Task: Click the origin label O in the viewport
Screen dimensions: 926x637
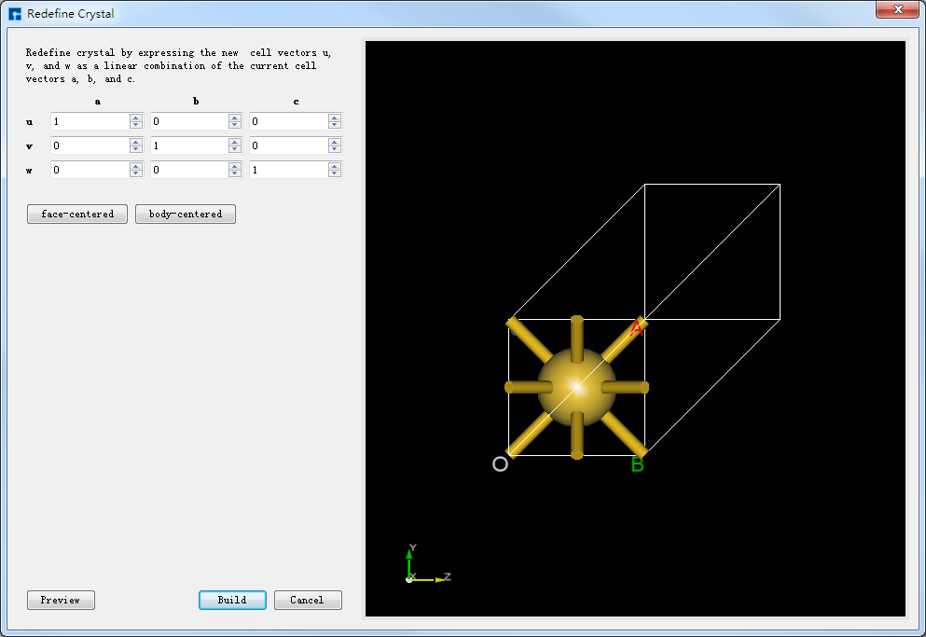Action: click(500, 463)
